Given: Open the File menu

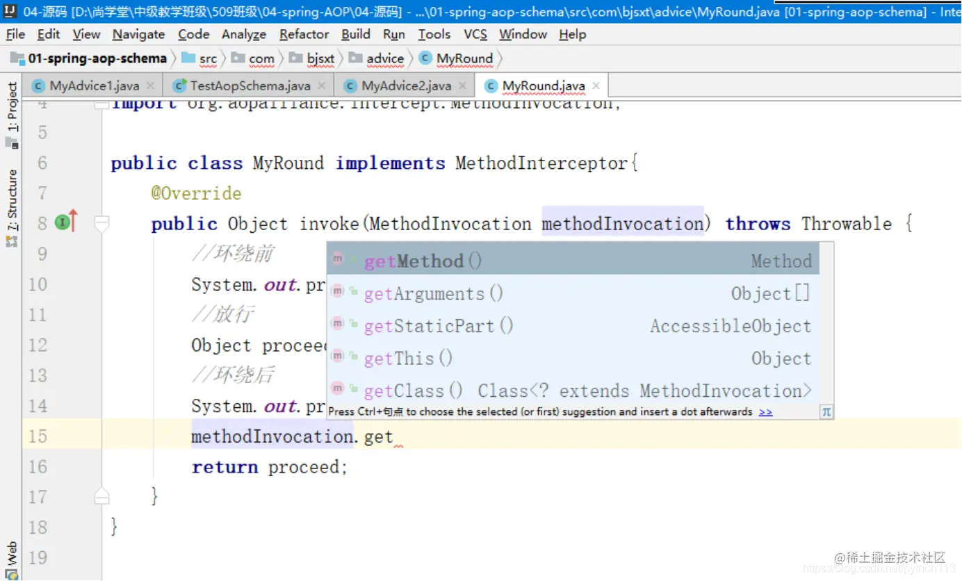Looking at the screenshot, I should coord(15,34).
